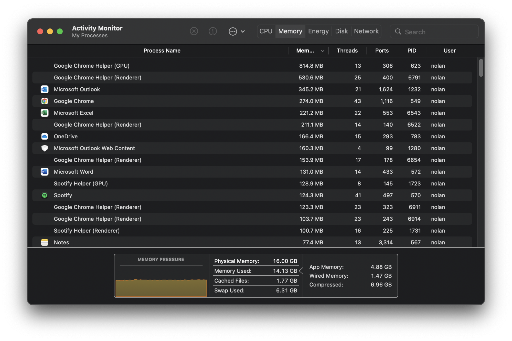Toggle the Memory column sort order chevron
The width and height of the screenshot is (512, 341).
click(x=322, y=50)
